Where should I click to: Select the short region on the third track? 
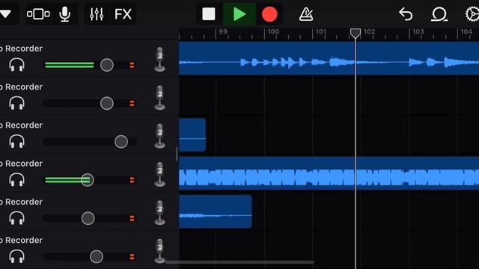click(192, 134)
